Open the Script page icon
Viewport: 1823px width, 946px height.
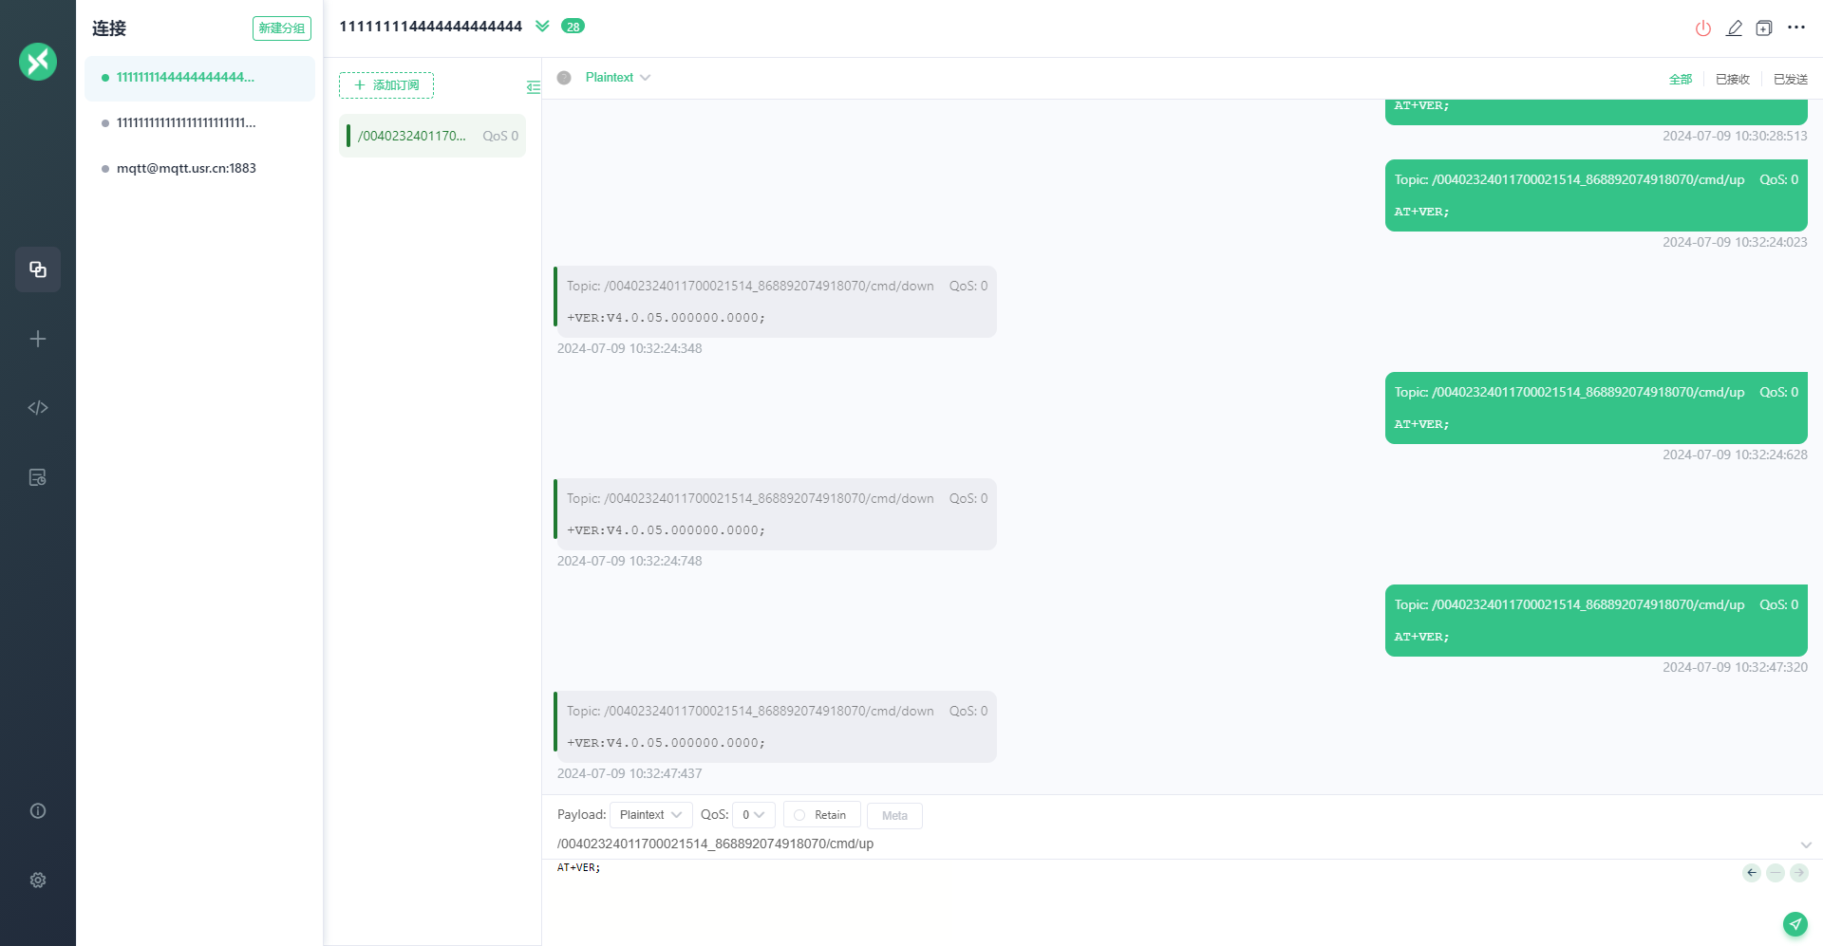pos(38,408)
